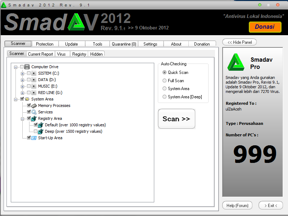Screen dimensions: 288x216
Task: Uncheck the Services checkbox
Action: (29, 112)
